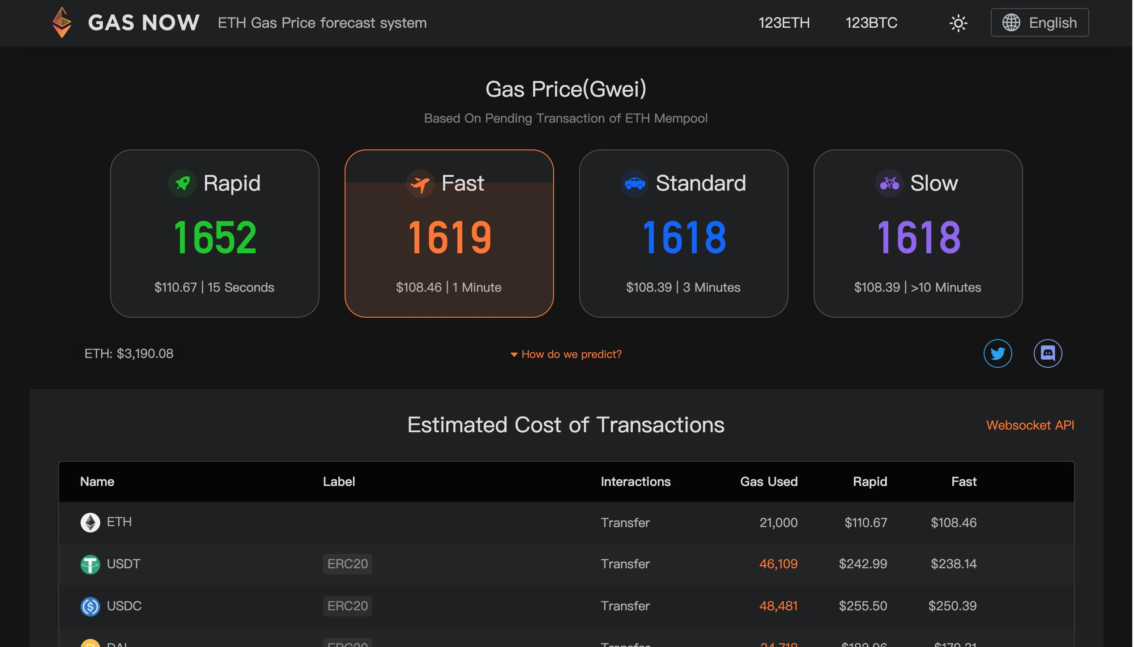The height and width of the screenshot is (647, 1134).
Task: Open the 123ETH navigation link
Action: click(784, 23)
